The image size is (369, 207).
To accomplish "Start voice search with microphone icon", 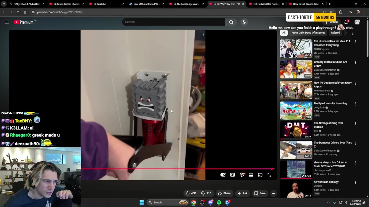I will coord(244,22).
